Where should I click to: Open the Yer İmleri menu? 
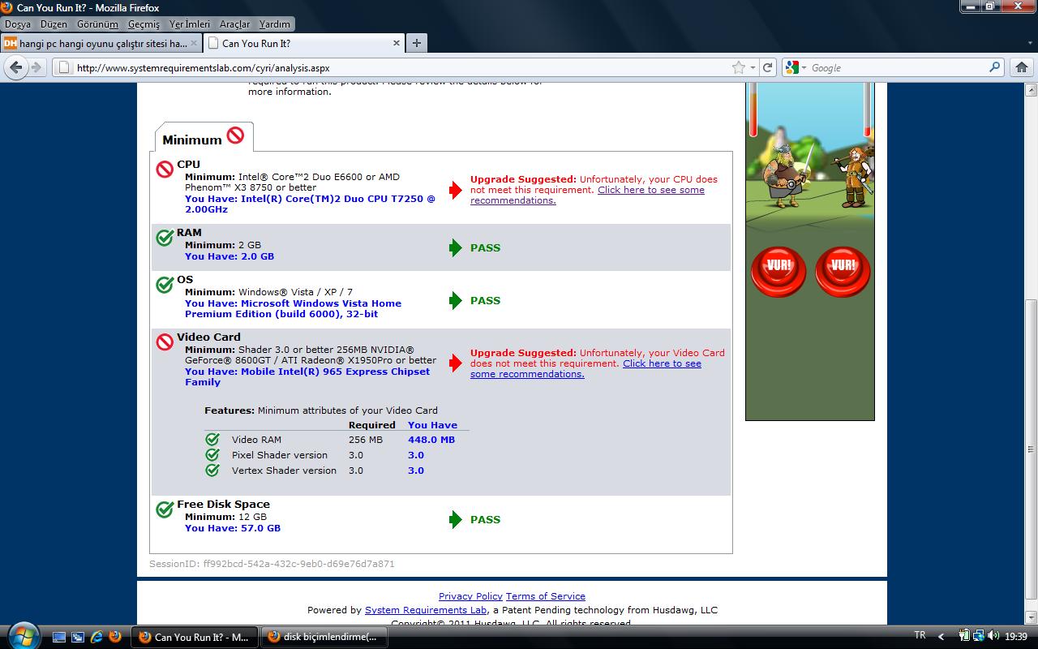190,24
